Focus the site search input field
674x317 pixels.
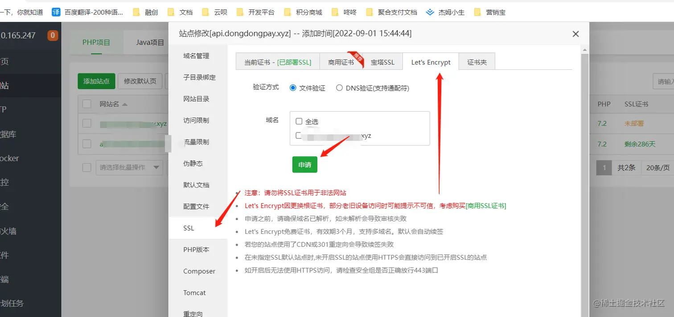(x=663, y=81)
